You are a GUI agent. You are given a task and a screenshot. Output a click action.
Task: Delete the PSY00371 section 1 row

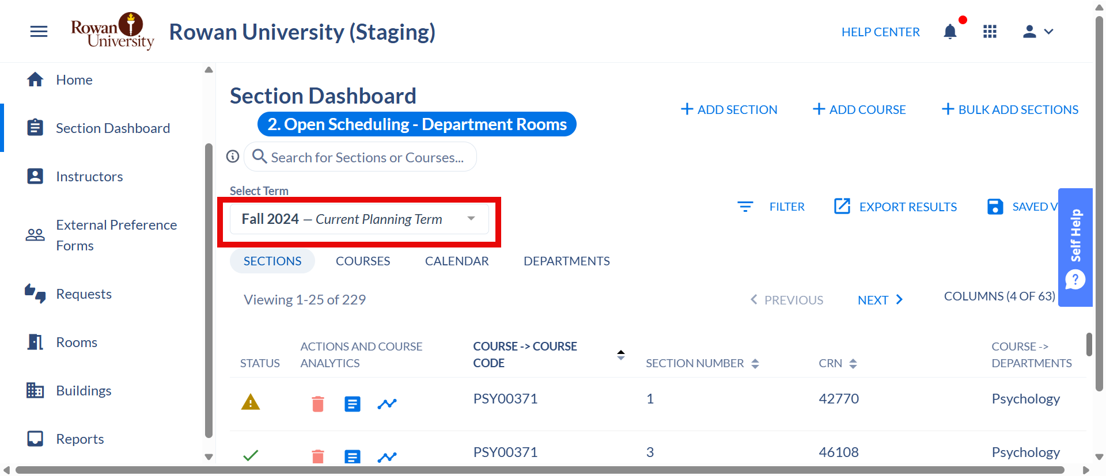coord(318,404)
